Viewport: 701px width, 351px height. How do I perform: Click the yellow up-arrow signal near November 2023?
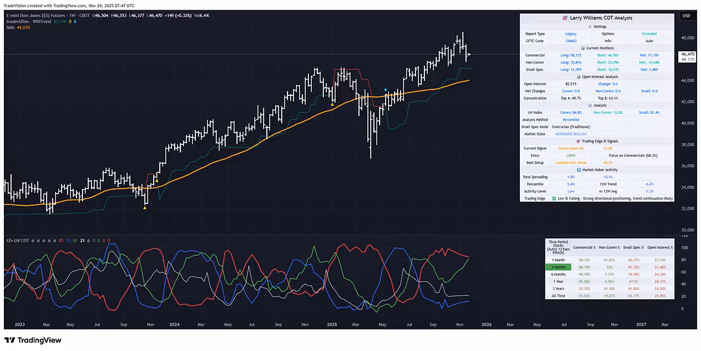pyautogui.click(x=145, y=207)
